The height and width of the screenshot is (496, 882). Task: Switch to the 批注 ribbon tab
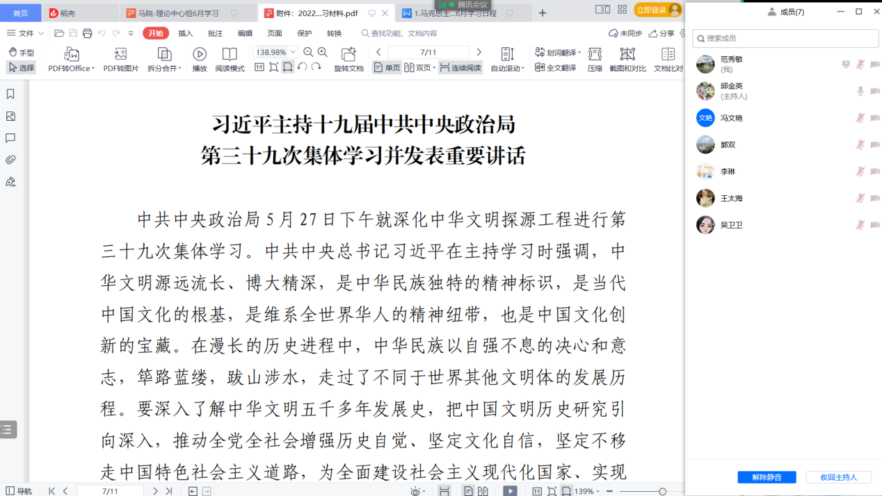tap(216, 33)
